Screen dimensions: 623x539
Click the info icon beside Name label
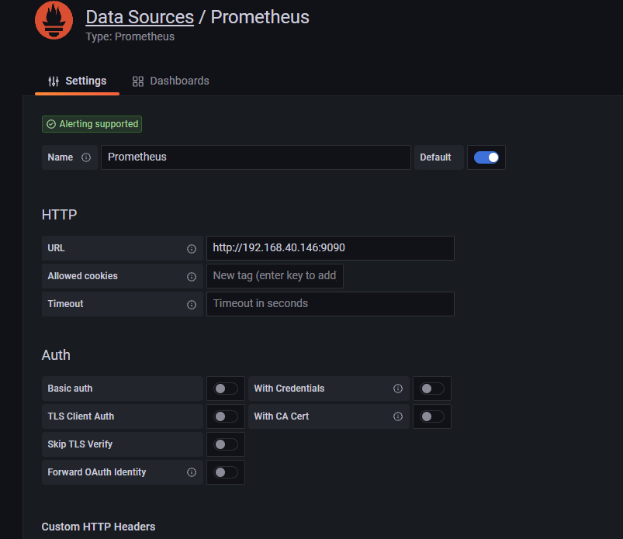tap(86, 157)
